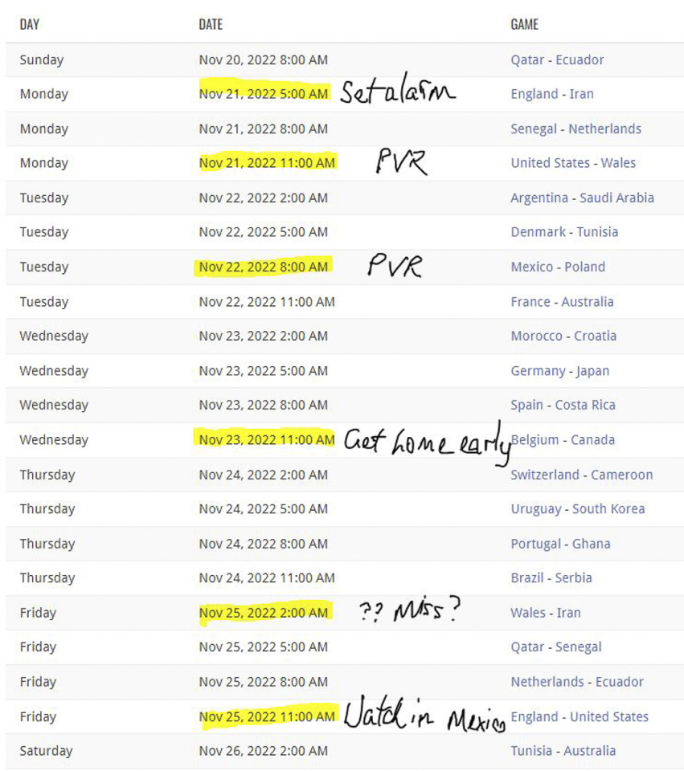Image resolution: width=684 pixels, height=771 pixels.
Task: Open the Germany - Japan link
Action: coord(560,371)
